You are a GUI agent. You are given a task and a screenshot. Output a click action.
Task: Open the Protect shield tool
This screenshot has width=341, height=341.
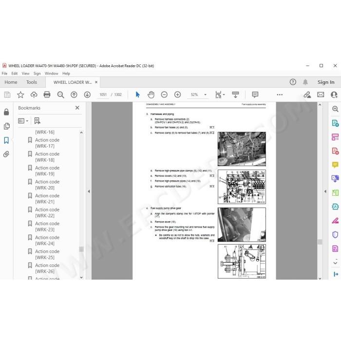335,234
